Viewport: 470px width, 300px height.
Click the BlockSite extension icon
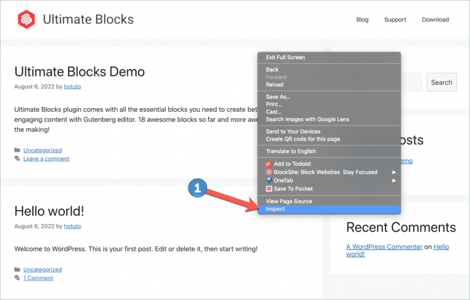(269, 172)
